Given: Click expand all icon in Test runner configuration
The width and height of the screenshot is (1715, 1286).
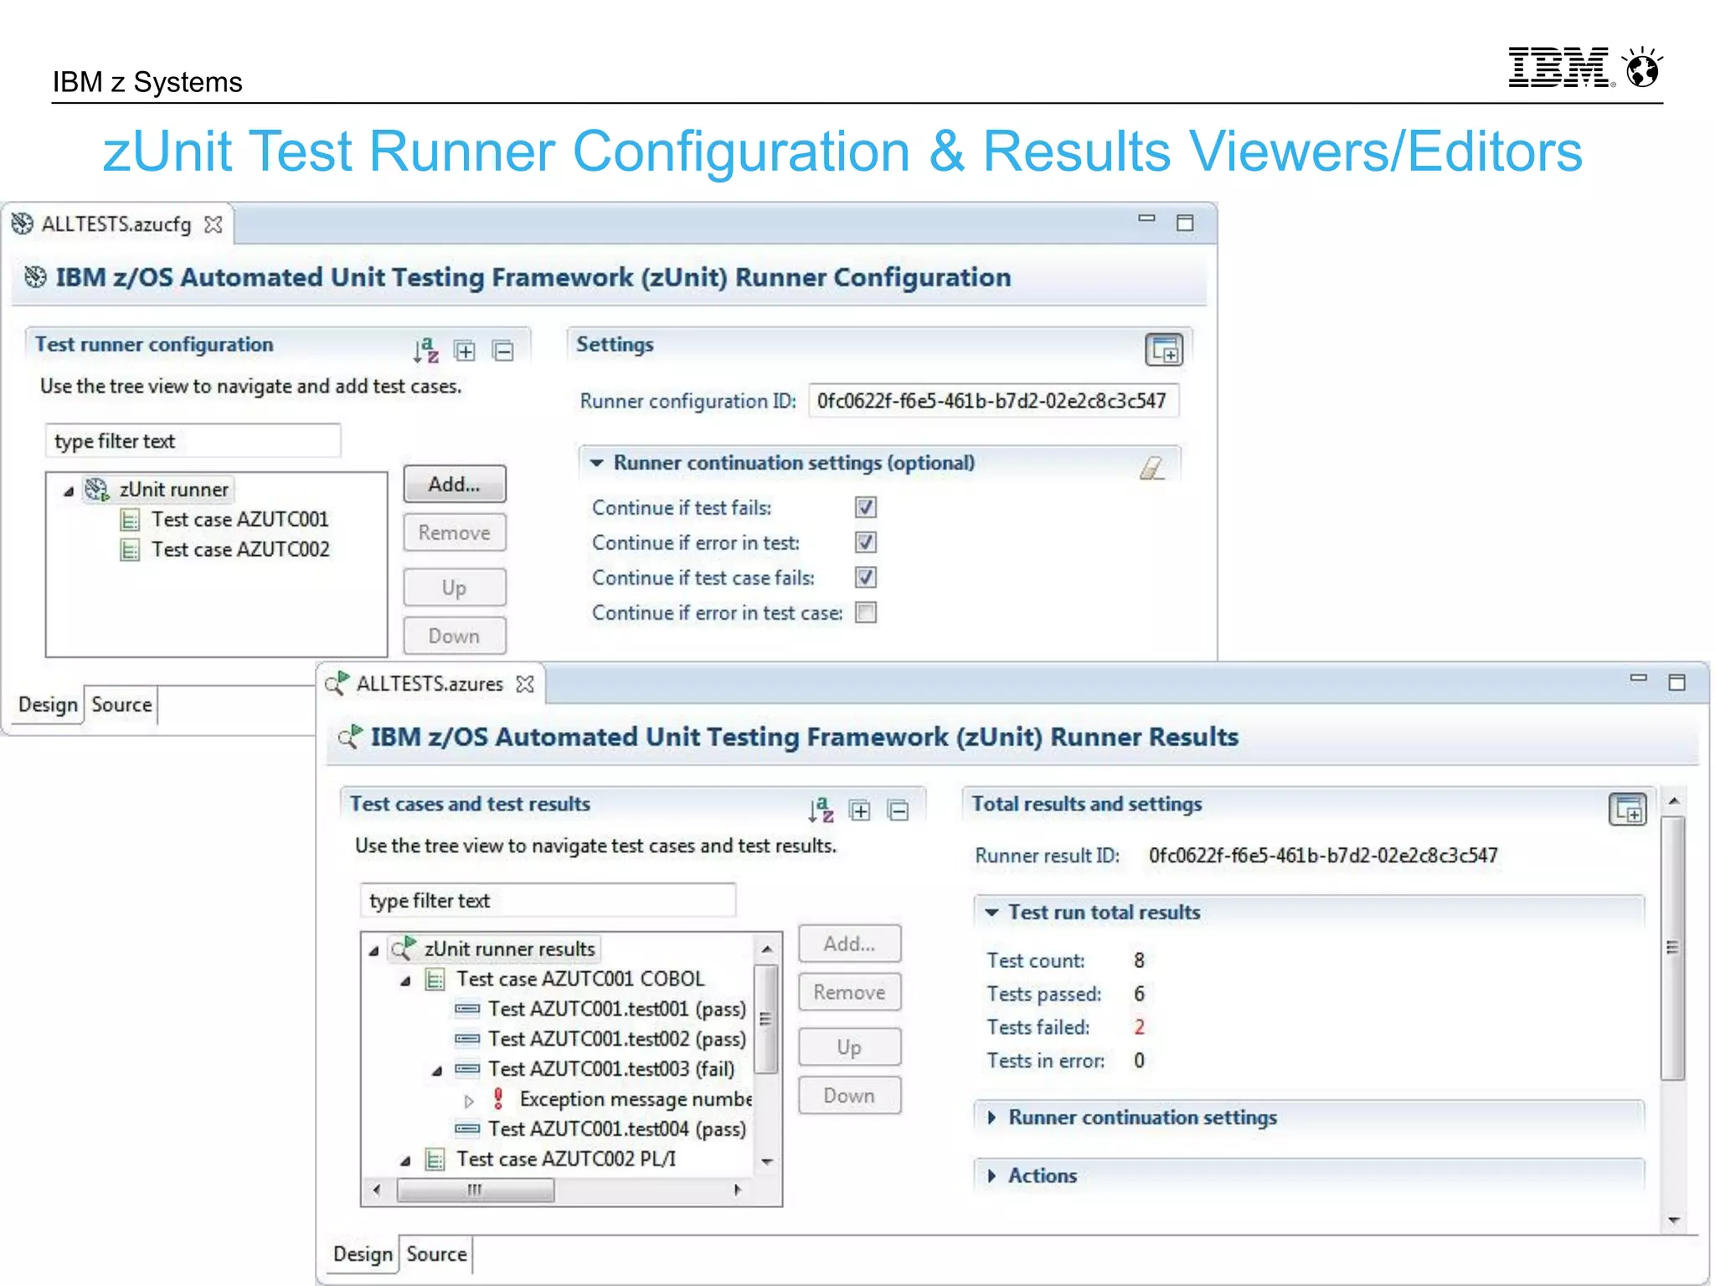Looking at the screenshot, I should (465, 351).
